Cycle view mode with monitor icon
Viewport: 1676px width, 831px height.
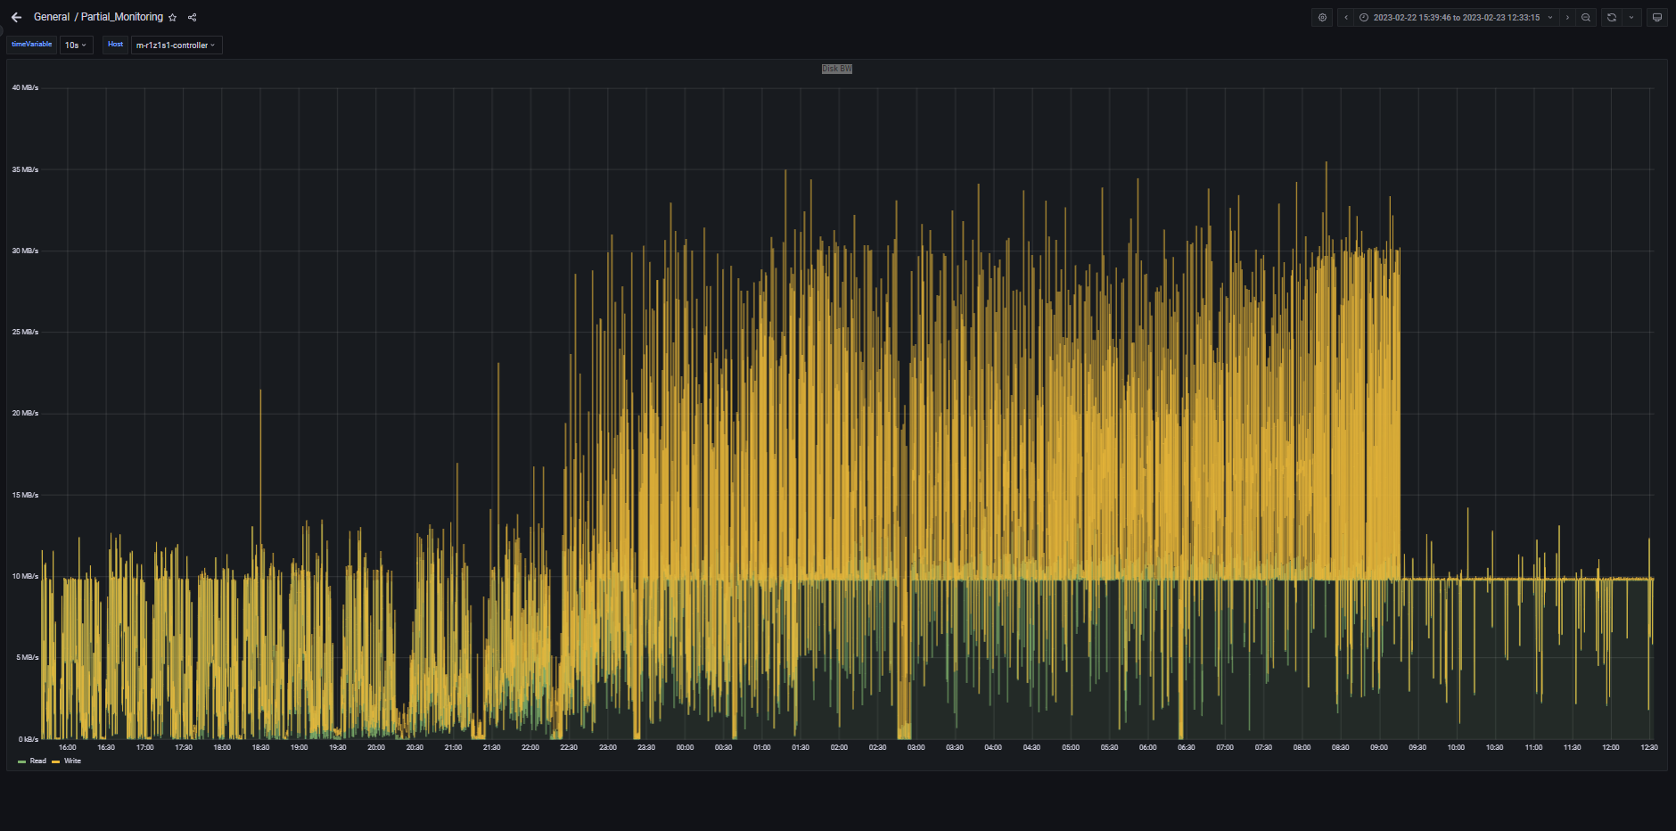coord(1657,17)
